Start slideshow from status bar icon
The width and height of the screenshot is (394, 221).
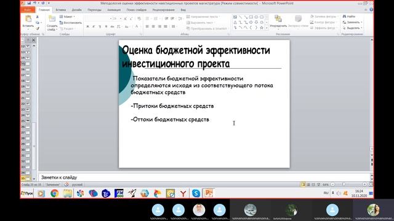point(319,185)
